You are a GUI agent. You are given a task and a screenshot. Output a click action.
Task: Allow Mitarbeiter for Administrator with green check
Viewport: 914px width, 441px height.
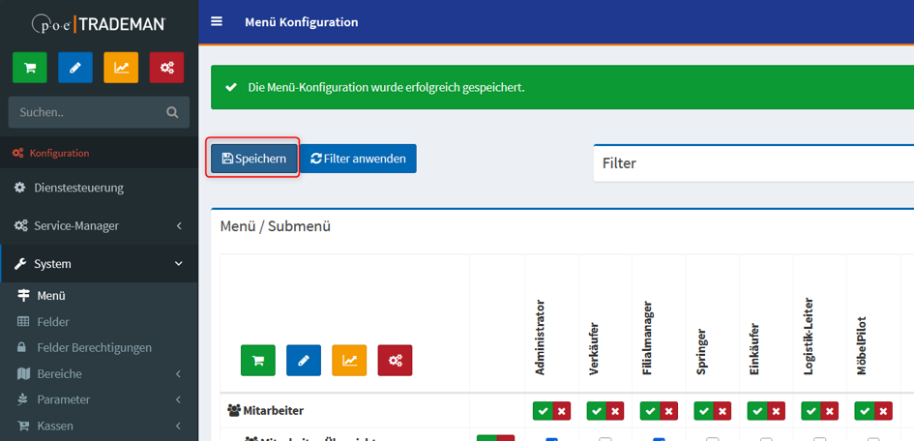543,411
